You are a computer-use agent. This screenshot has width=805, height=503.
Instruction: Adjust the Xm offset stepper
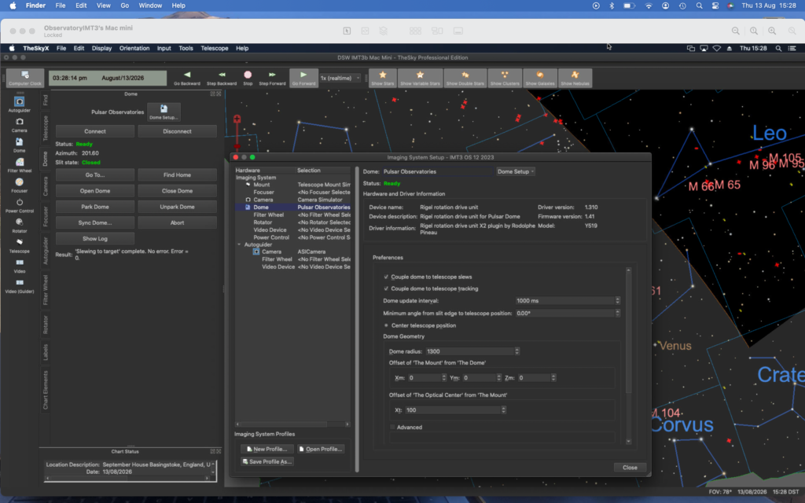coord(444,378)
